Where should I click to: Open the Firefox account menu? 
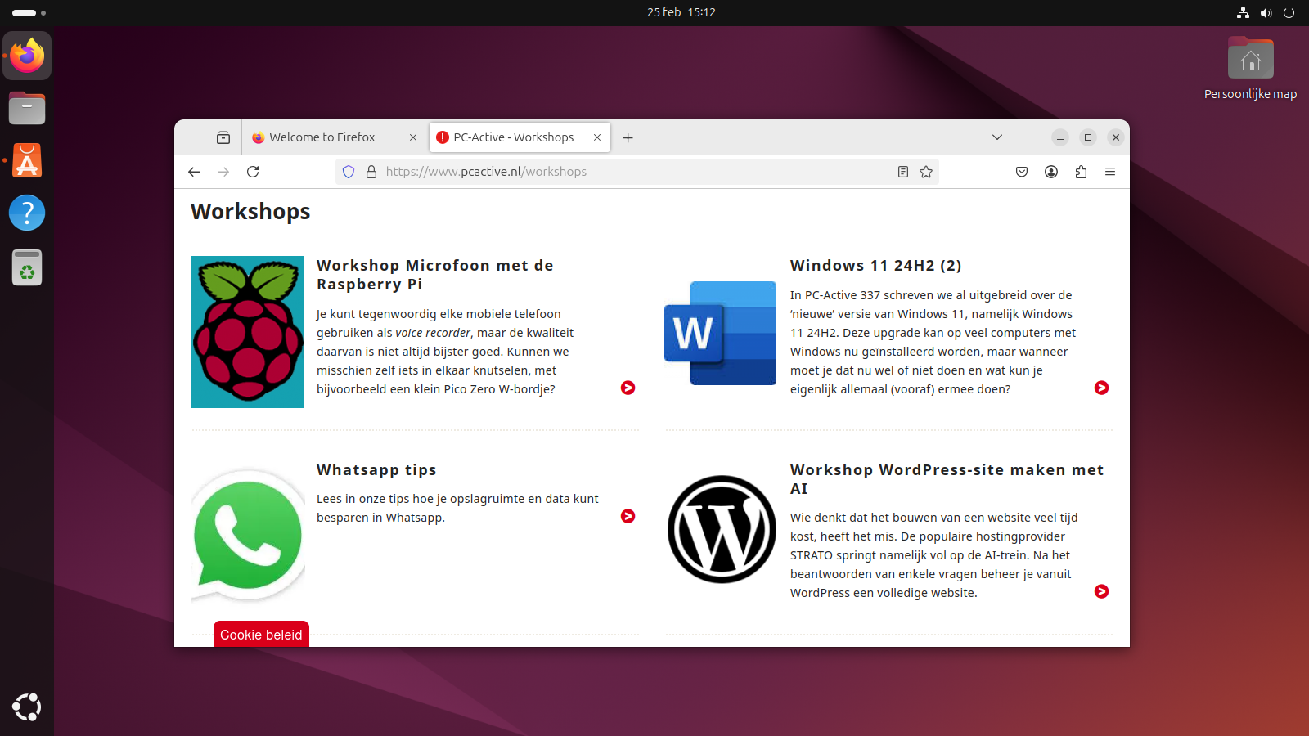click(x=1051, y=172)
